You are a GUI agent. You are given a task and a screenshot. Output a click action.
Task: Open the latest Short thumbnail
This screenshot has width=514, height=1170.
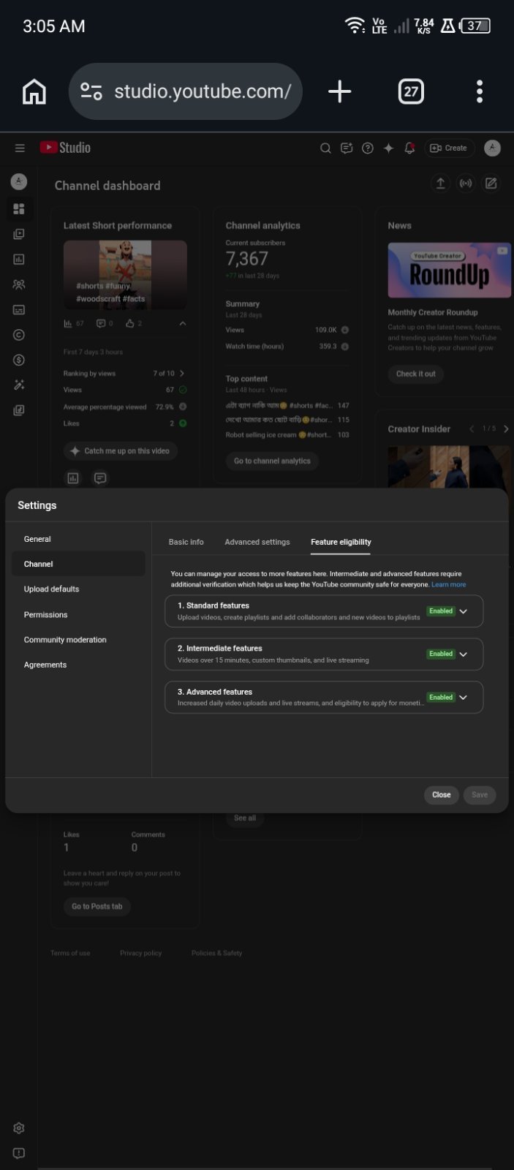pos(125,274)
